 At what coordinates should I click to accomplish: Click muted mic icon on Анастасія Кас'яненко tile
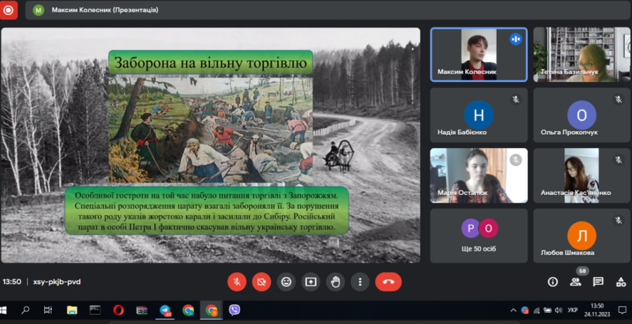(x=618, y=160)
